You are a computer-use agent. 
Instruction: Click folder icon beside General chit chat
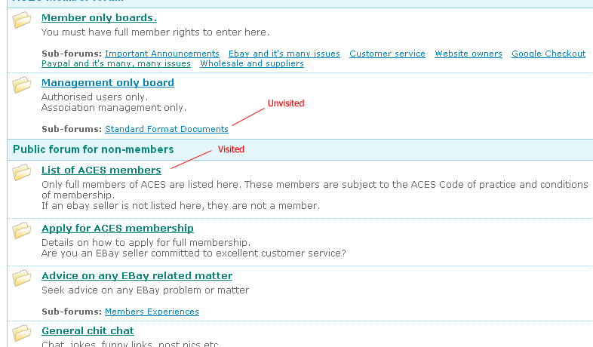22,333
